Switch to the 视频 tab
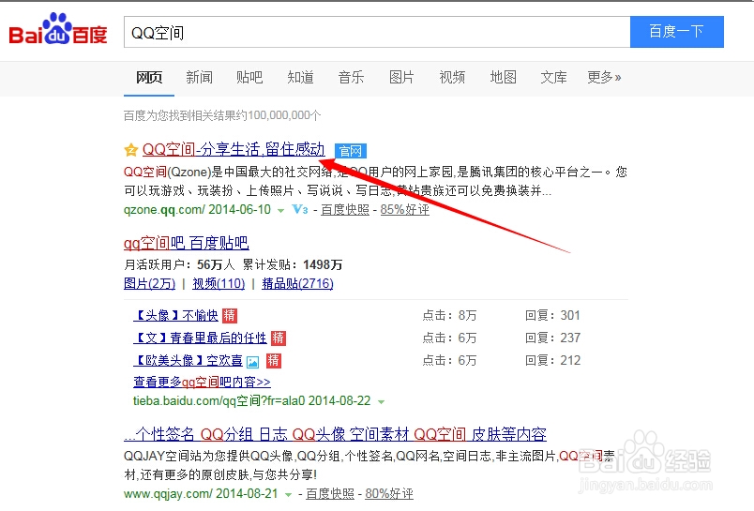 coord(452,78)
